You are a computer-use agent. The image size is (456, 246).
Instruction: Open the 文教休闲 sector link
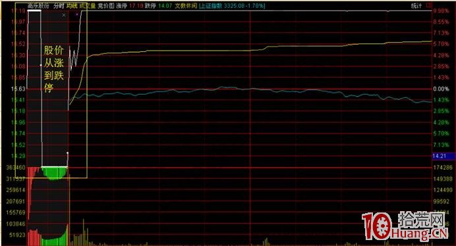click(186, 5)
